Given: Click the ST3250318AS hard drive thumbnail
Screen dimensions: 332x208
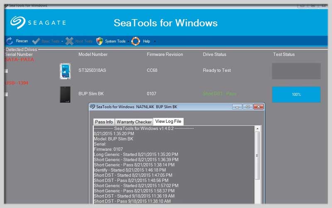Looking at the screenshot, I should point(65,71).
